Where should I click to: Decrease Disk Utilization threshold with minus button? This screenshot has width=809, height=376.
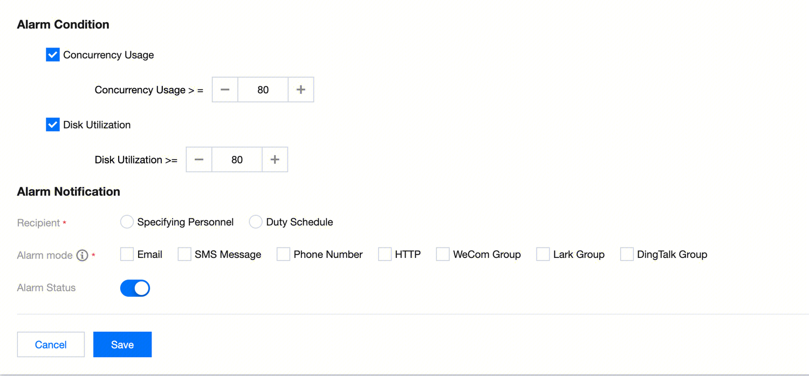click(x=199, y=160)
